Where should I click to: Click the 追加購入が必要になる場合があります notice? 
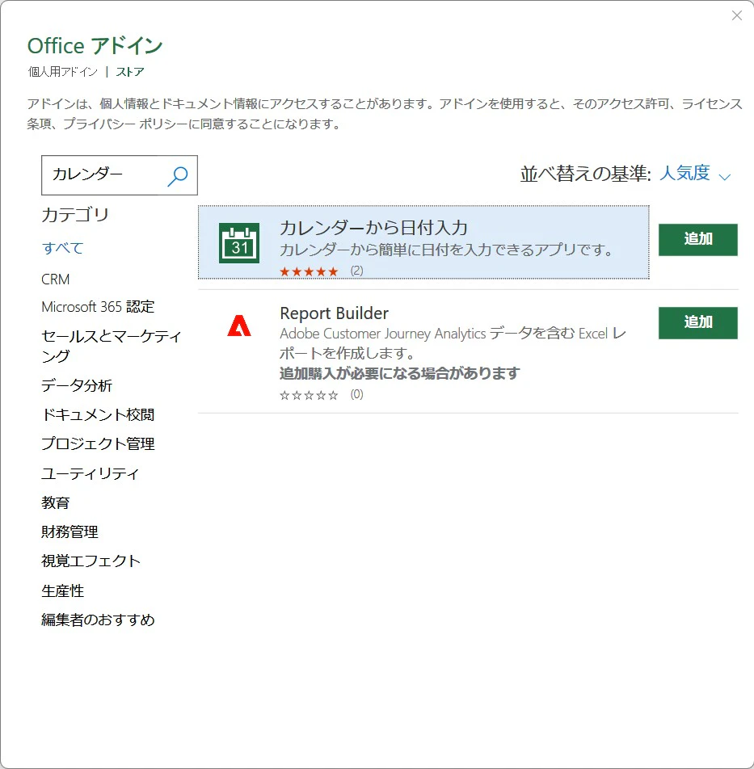[400, 374]
